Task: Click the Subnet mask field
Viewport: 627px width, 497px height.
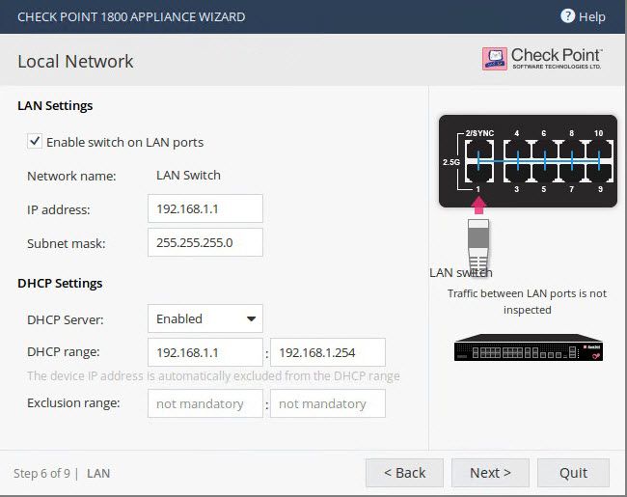Action: pos(204,242)
